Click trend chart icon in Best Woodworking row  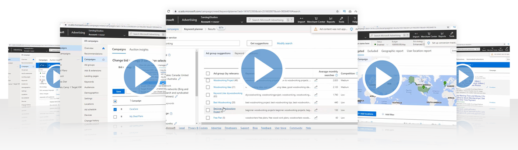[316, 102]
